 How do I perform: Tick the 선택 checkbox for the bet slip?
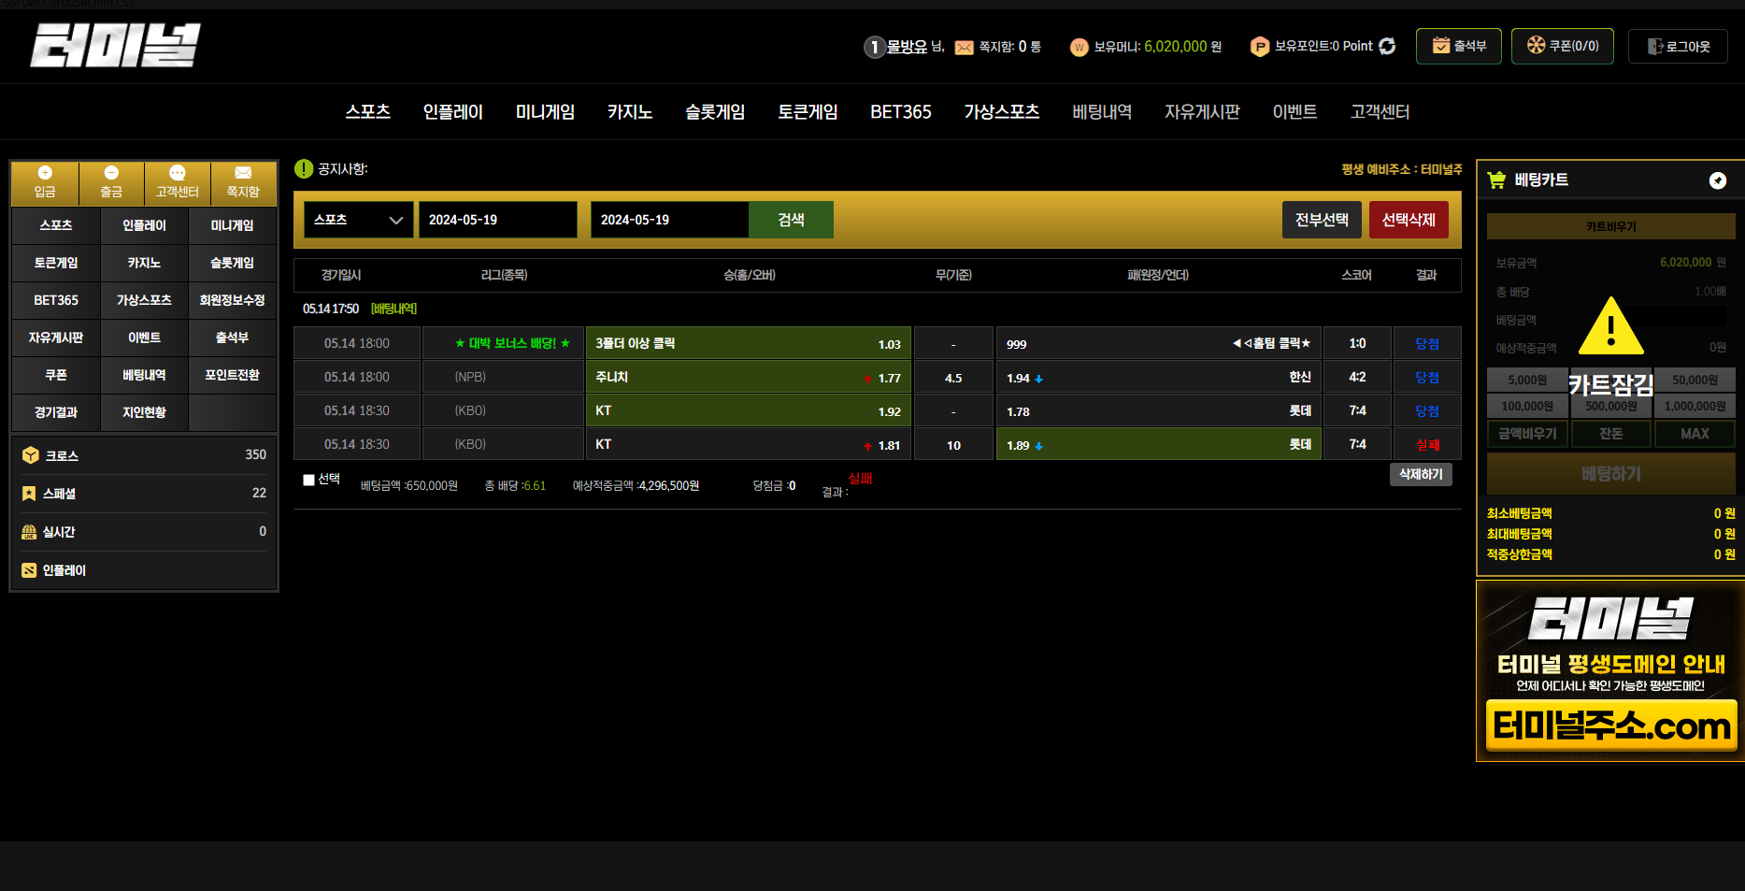click(x=308, y=480)
